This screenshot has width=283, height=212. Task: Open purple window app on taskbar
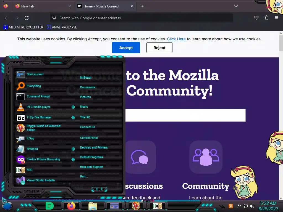pos(114,206)
